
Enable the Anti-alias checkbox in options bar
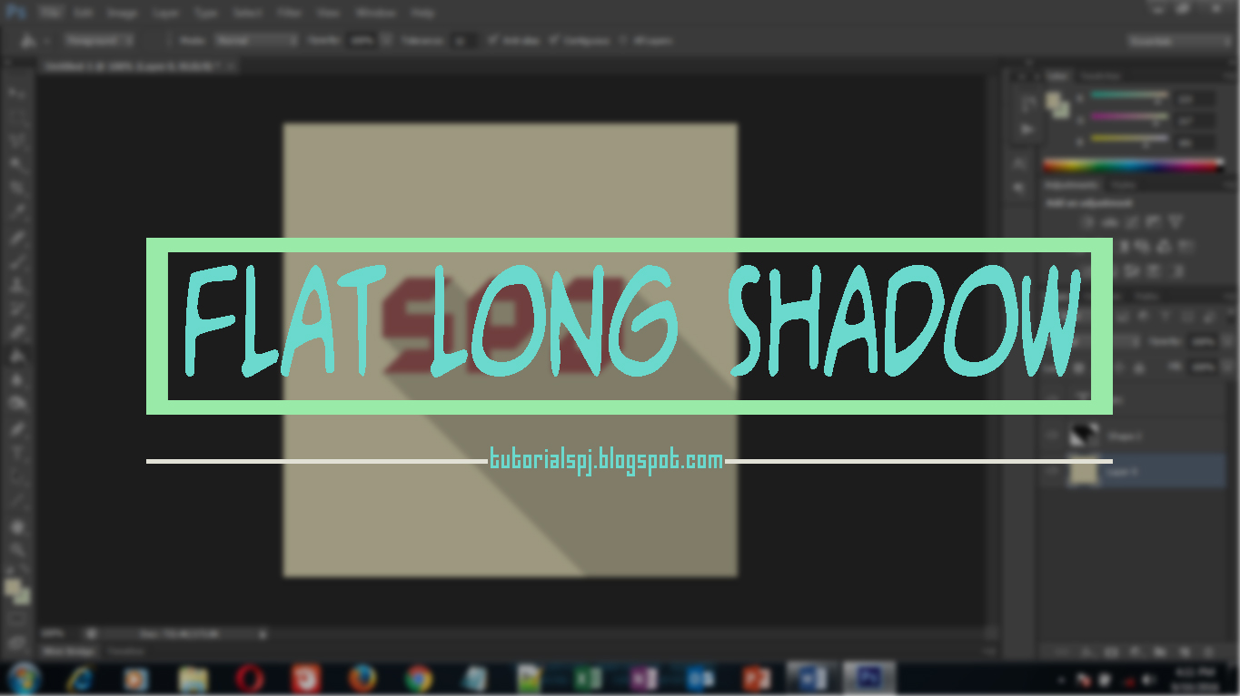pyautogui.click(x=495, y=40)
